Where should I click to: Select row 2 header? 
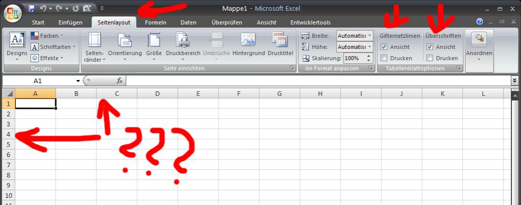[x=9, y=114]
